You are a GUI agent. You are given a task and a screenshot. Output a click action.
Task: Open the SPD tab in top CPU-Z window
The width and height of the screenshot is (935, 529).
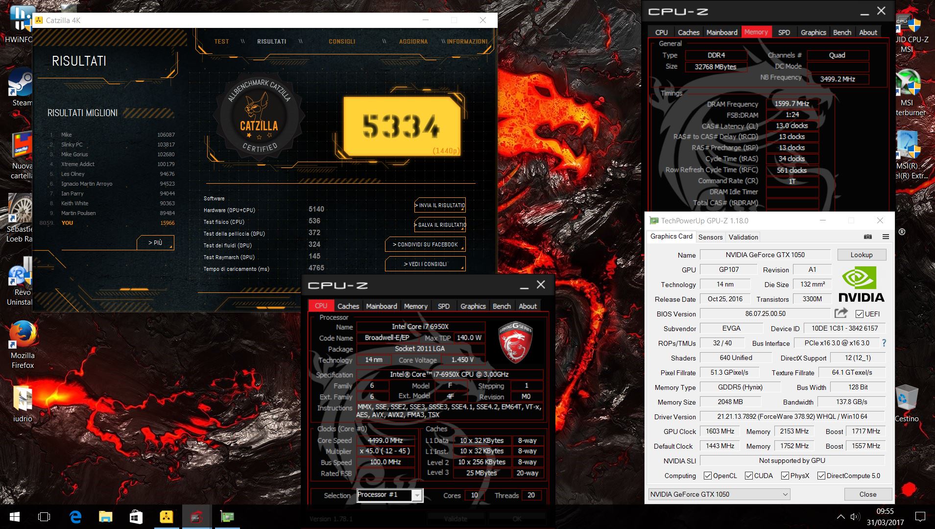784,32
